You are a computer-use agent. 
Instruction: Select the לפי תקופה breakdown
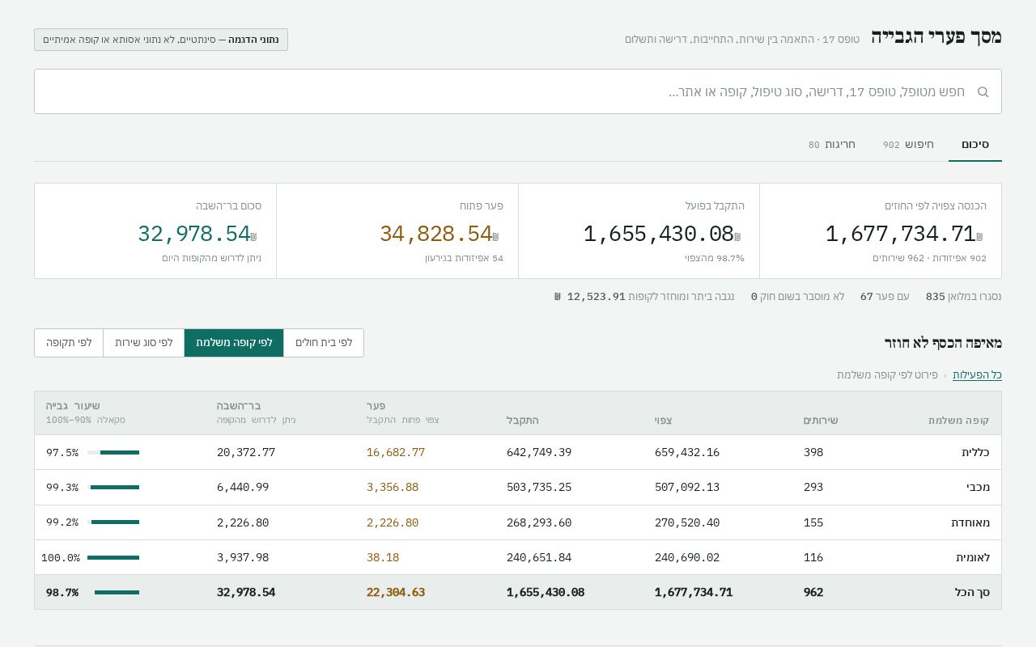point(69,343)
